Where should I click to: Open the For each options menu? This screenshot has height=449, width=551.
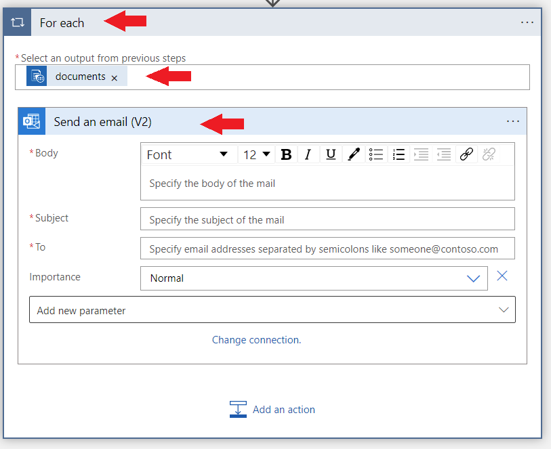coord(527,22)
